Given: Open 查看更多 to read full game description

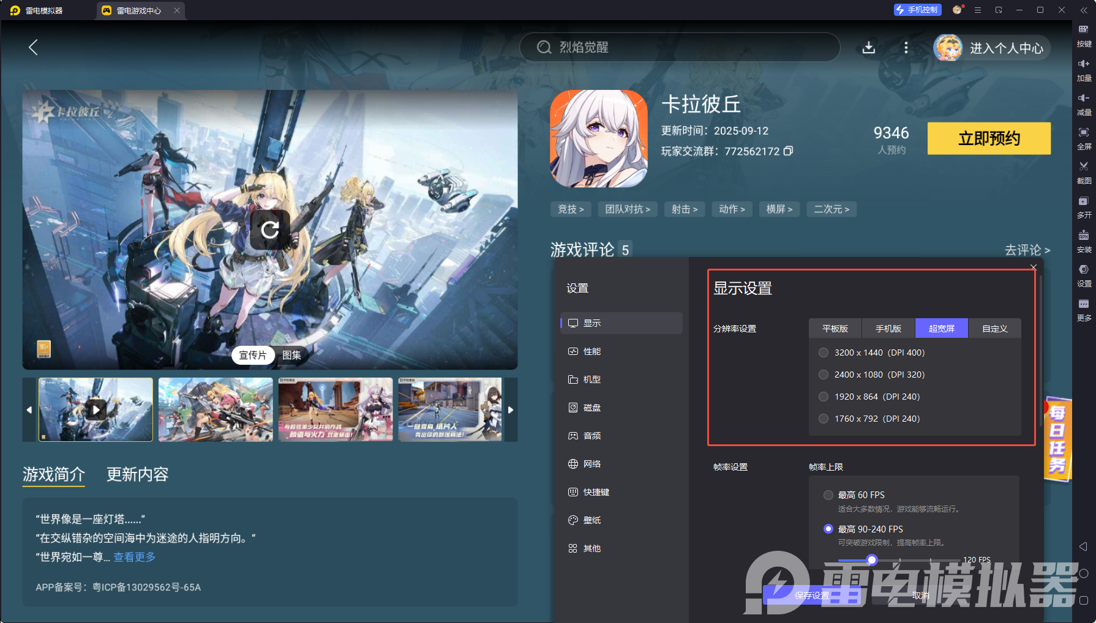Looking at the screenshot, I should (x=133, y=558).
